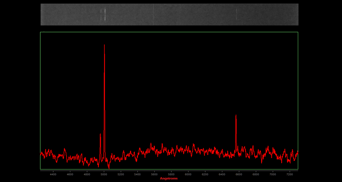
Task: Click the 4800 tick label on x-axis
Action: pos(87,174)
